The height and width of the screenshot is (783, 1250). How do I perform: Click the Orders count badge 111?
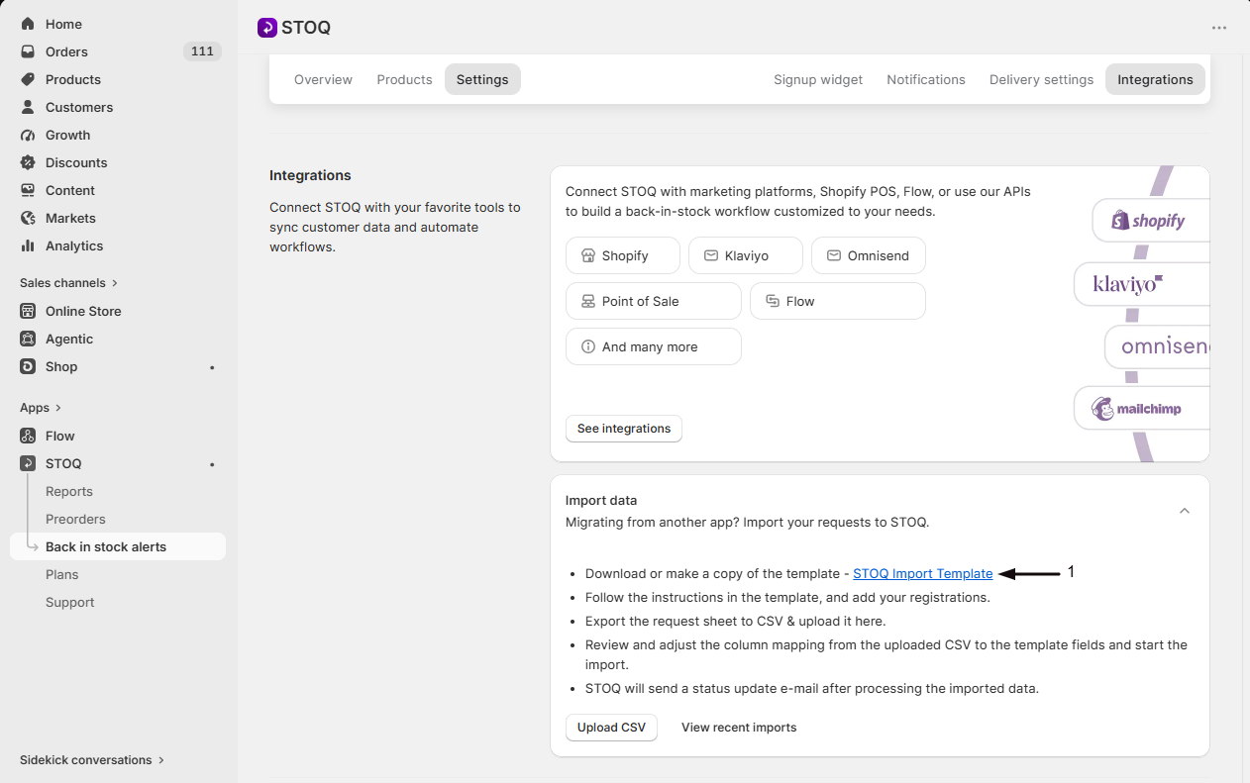pos(202,51)
